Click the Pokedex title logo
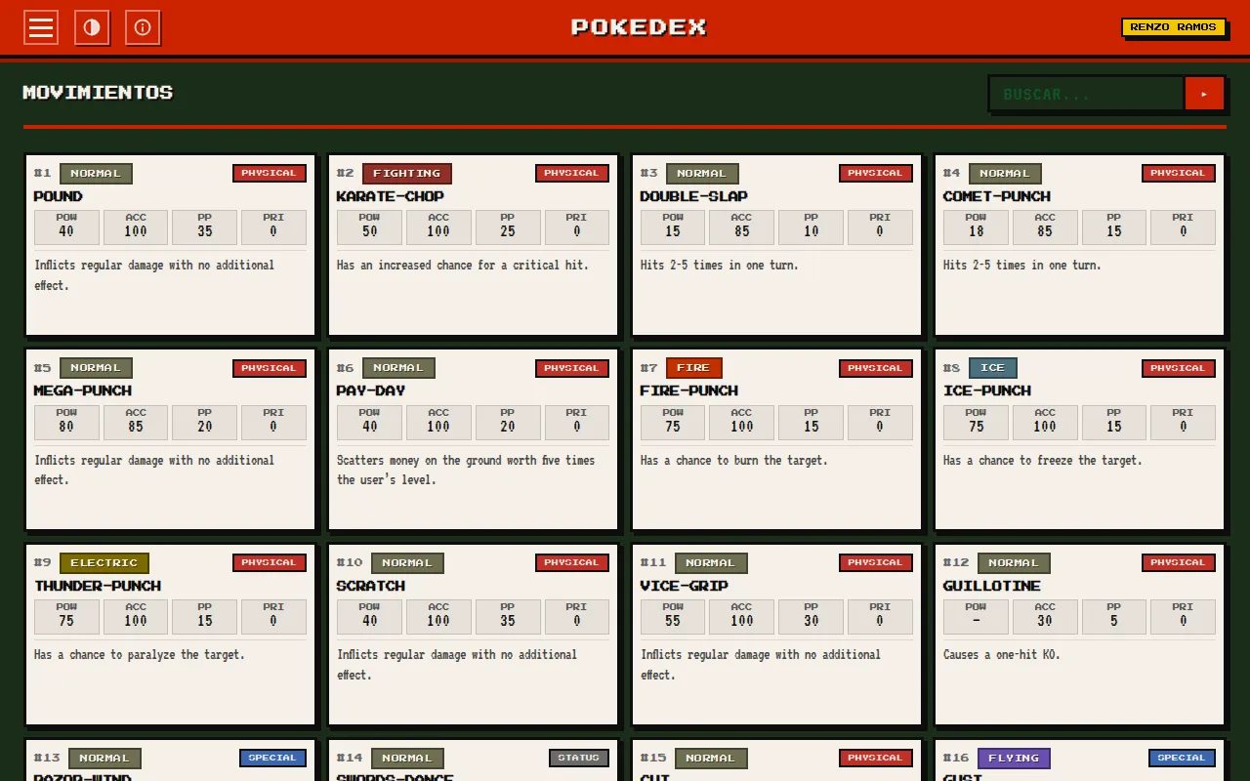The image size is (1250, 781). [x=639, y=27]
